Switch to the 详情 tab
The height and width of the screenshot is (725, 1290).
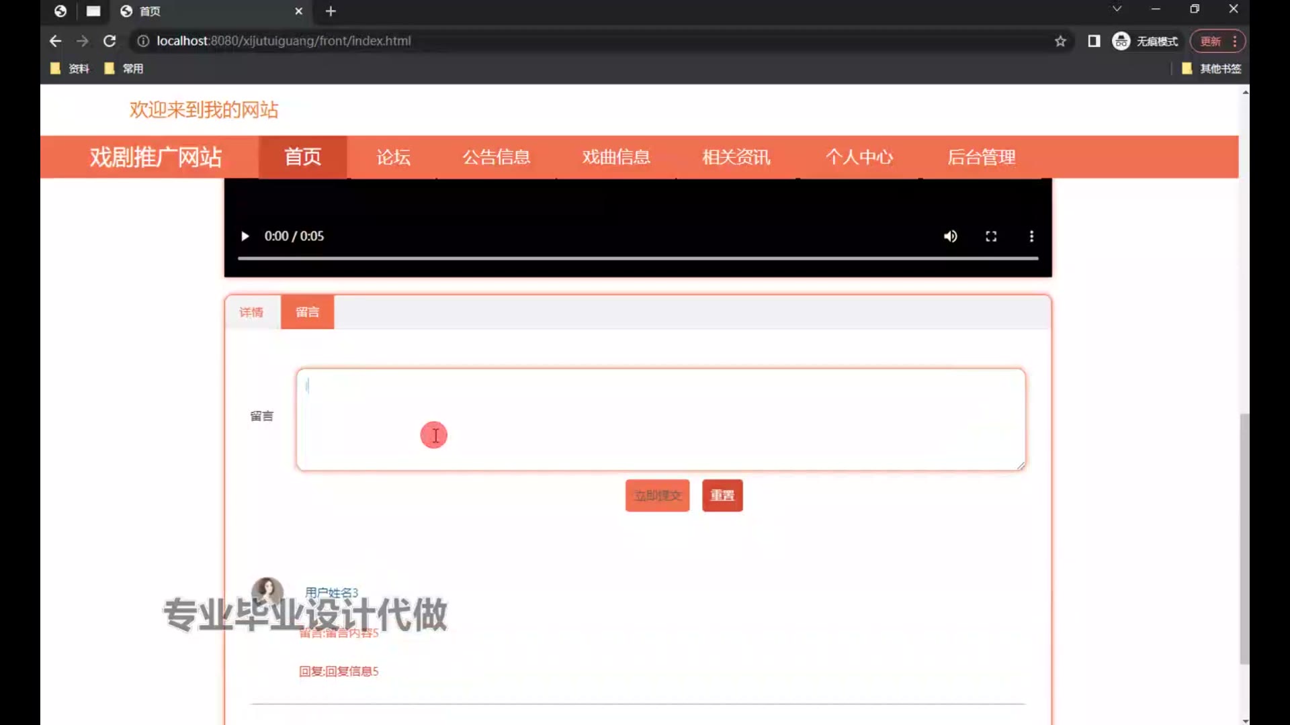pyautogui.click(x=251, y=312)
